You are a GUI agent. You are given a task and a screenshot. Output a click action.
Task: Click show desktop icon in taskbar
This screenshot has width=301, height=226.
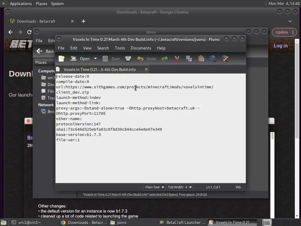pos(3,222)
